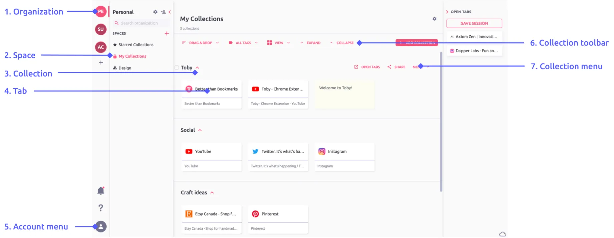
Task: Select Starred Collections space
Action: pos(133,45)
